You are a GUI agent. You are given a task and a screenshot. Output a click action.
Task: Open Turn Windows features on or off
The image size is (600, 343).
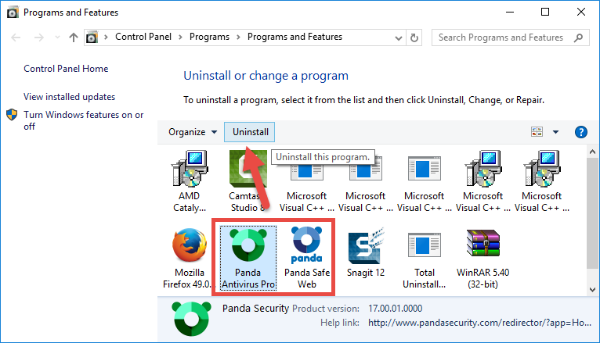pos(83,120)
